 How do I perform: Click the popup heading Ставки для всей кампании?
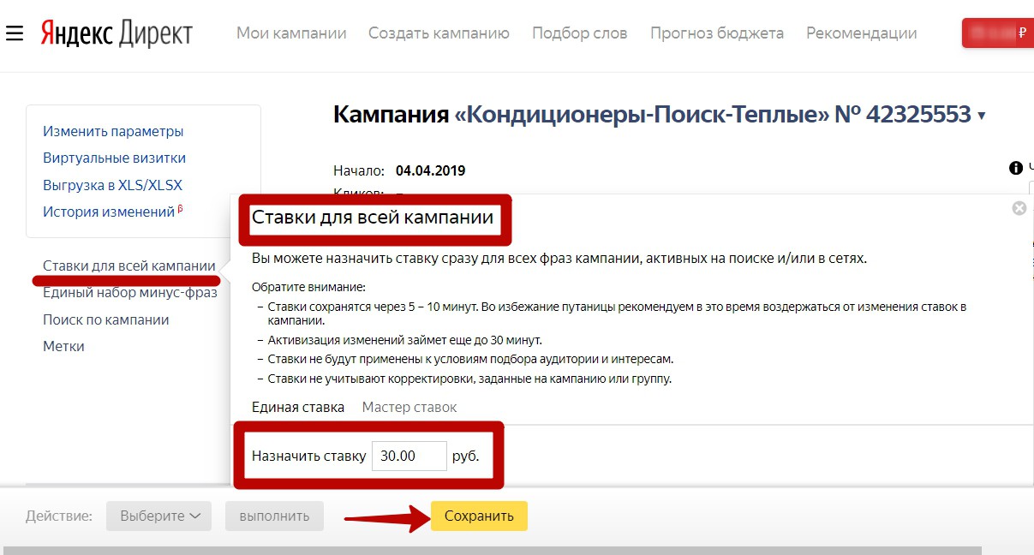pyautogui.click(x=373, y=218)
